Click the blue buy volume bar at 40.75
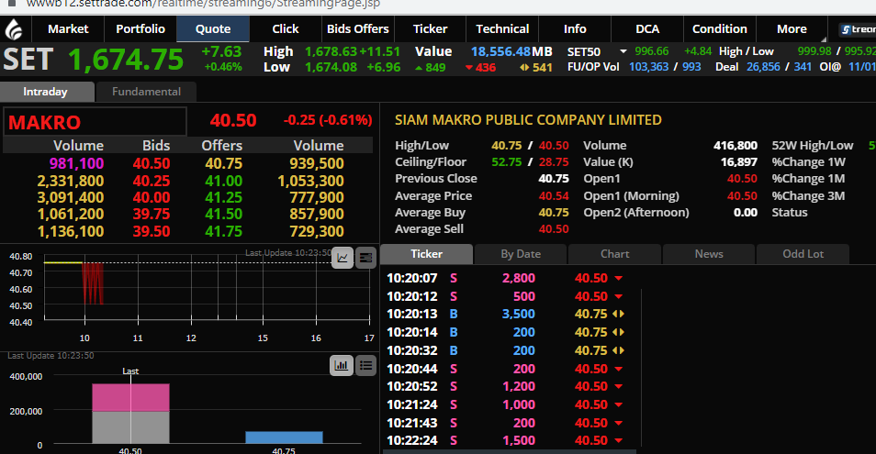The height and width of the screenshot is (454, 876). (284, 437)
